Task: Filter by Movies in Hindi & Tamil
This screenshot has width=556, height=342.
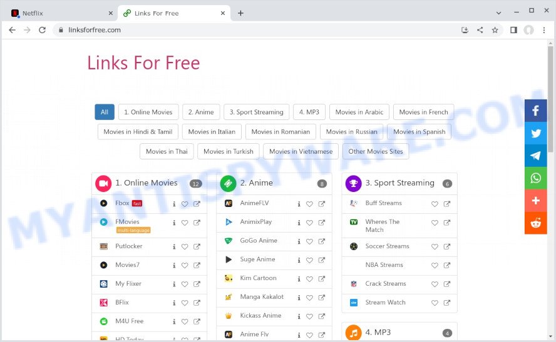Action: pyautogui.click(x=138, y=132)
